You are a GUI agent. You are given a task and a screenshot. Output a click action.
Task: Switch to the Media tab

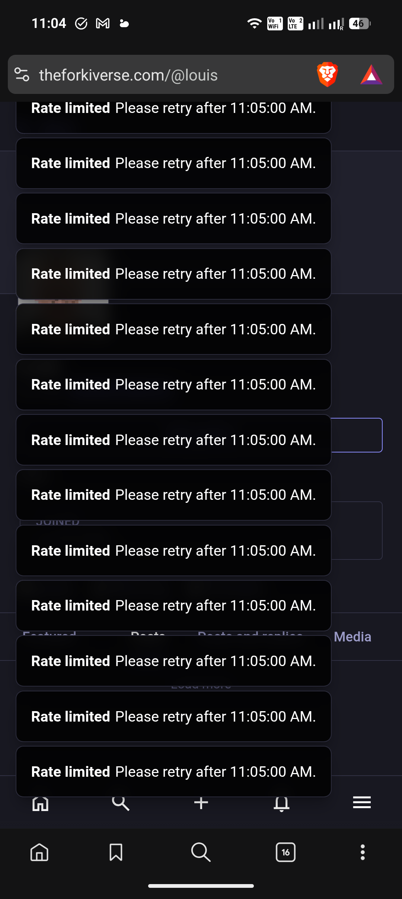coord(352,637)
